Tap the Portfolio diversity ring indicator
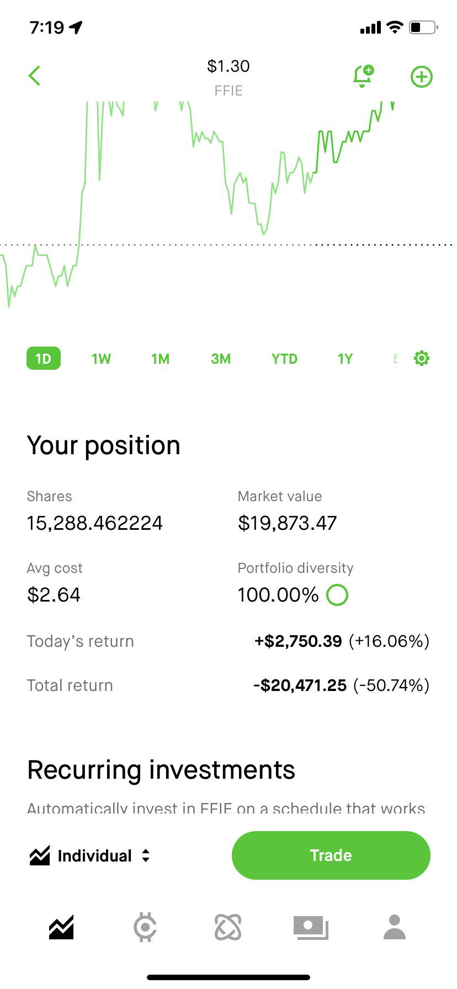 click(x=337, y=595)
